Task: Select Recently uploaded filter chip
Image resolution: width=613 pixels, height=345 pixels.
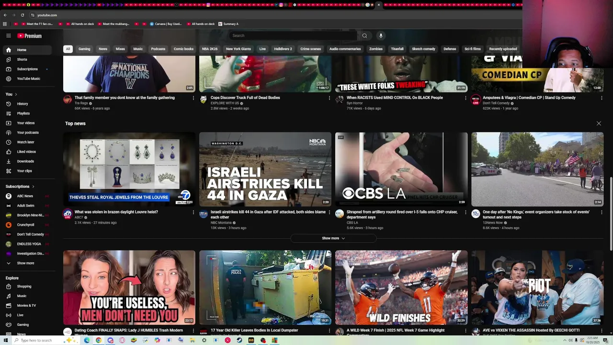Action: tap(503, 49)
